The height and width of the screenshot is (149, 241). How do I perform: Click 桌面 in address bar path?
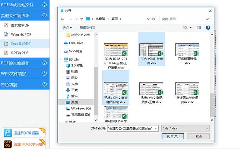(x=114, y=19)
